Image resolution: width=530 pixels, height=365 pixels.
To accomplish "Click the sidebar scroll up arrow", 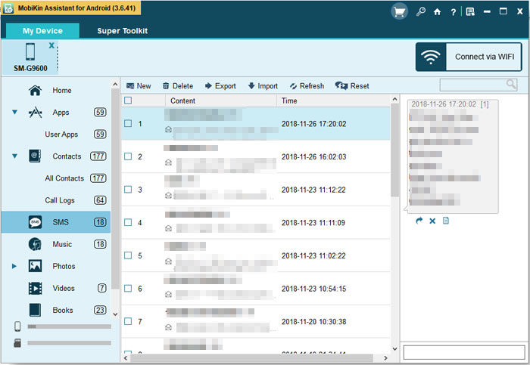I will point(115,85).
